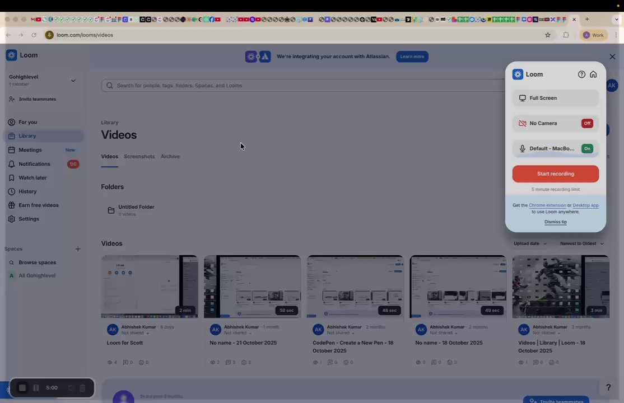This screenshot has height=403, width=624.
Task: Go back with the browser back arrow
Action: (8, 35)
